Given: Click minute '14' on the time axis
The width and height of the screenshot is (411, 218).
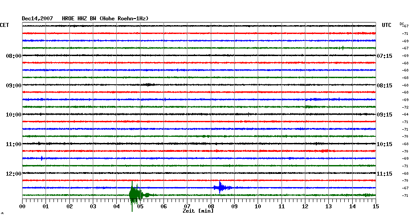Looking at the screenshot, I should [352, 207].
